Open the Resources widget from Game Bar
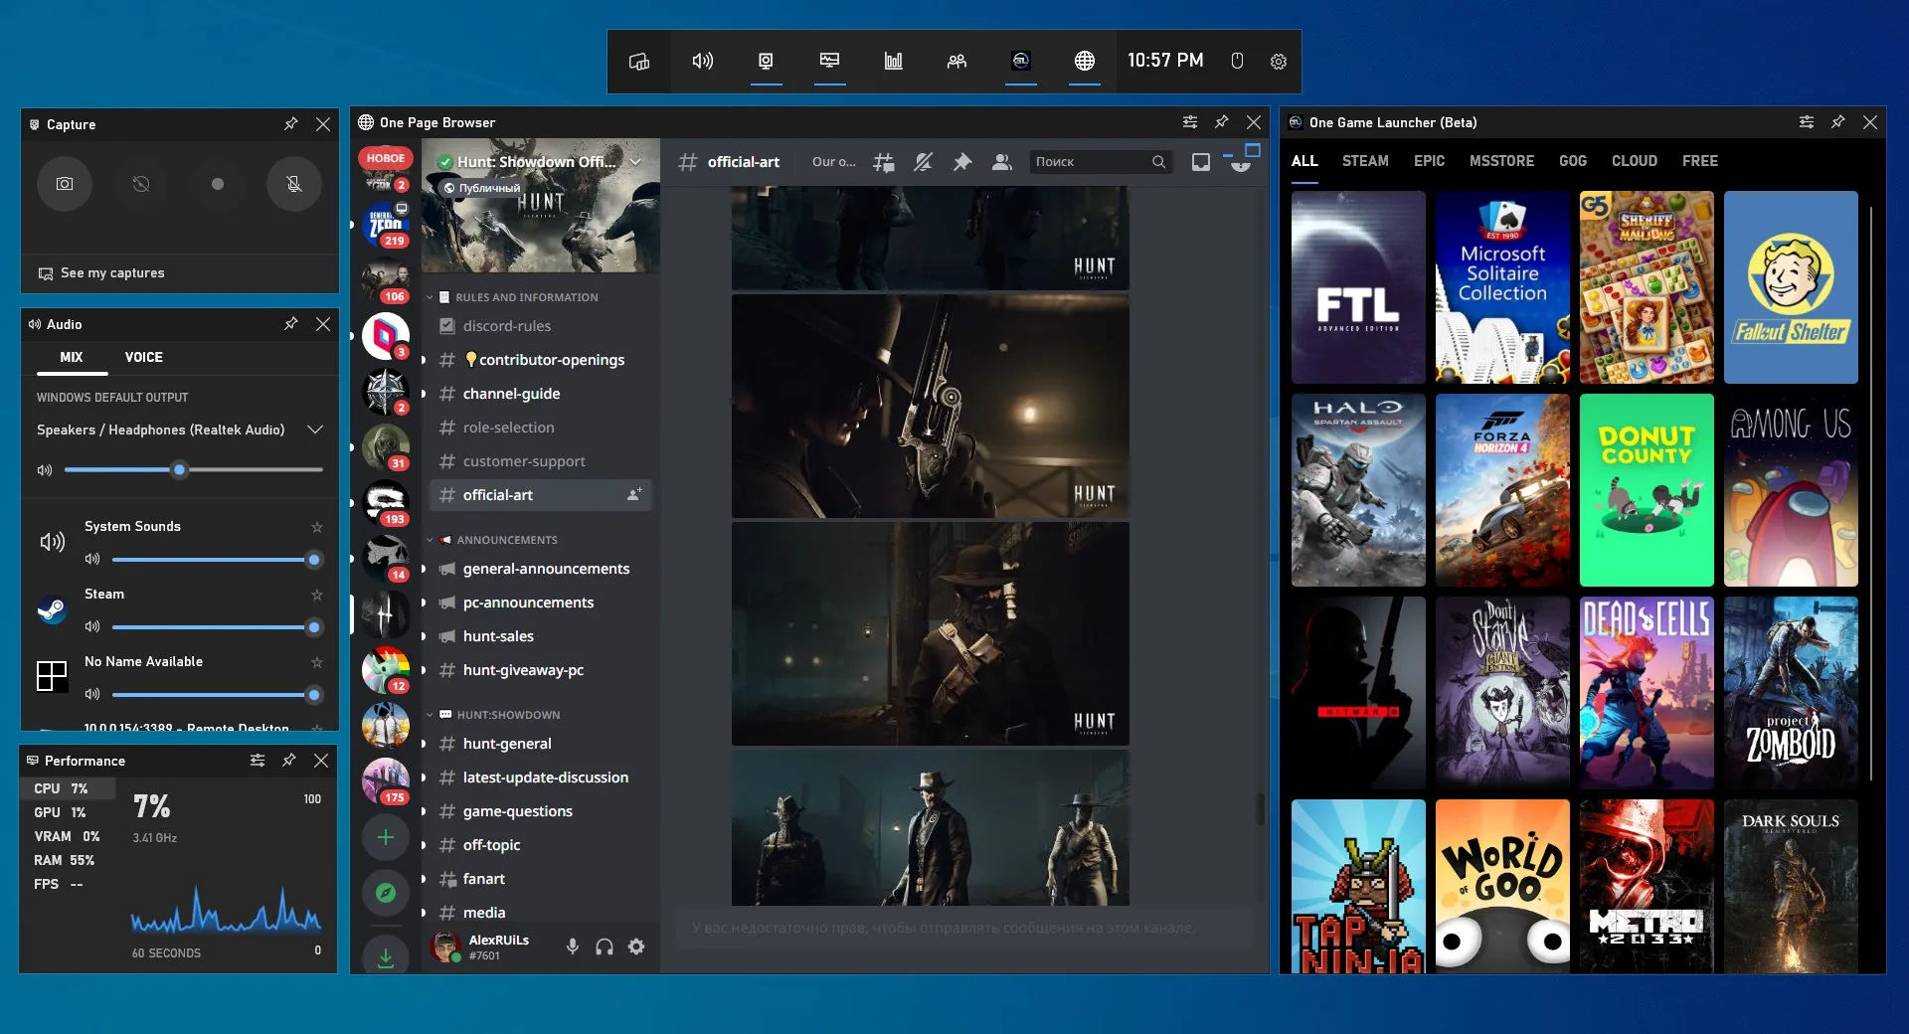Image resolution: width=1909 pixels, height=1034 pixels. (x=893, y=62)
